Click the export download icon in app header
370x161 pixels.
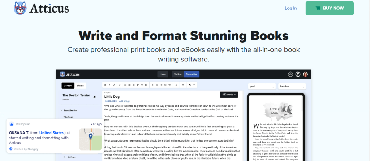point(291,74)
